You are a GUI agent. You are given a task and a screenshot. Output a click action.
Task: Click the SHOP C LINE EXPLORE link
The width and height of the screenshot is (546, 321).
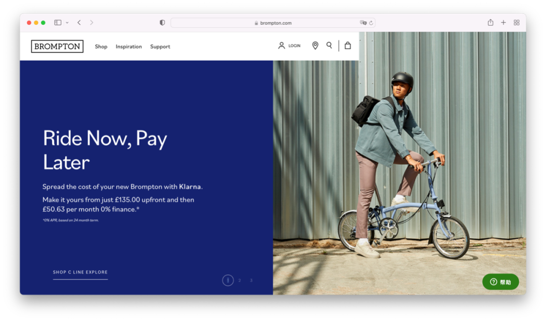(x=80, y=272)
